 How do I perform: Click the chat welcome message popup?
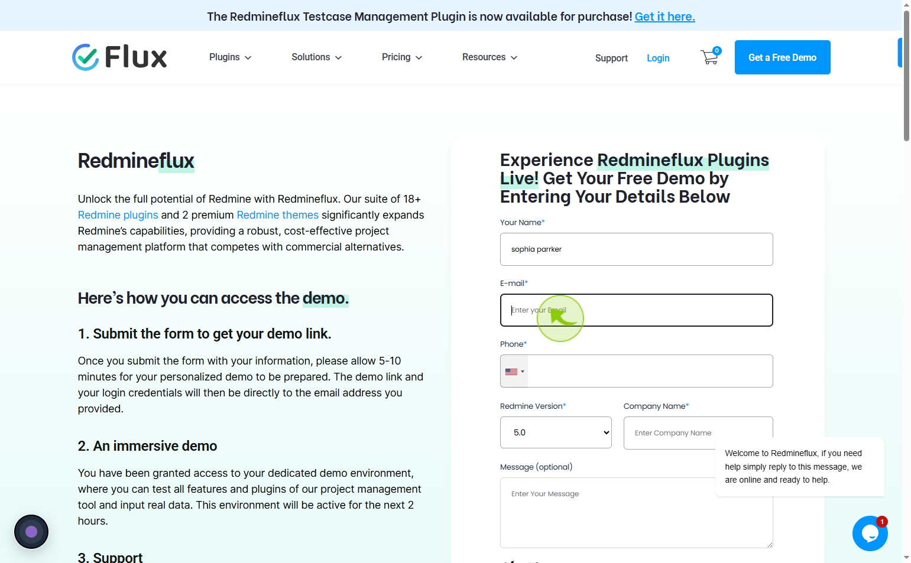tap(799, 467)
